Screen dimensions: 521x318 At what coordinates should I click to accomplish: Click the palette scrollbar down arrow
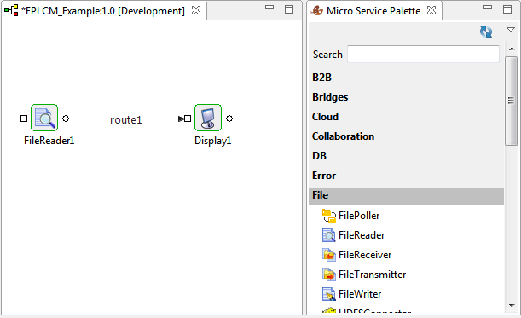click(x=512, y=306)
